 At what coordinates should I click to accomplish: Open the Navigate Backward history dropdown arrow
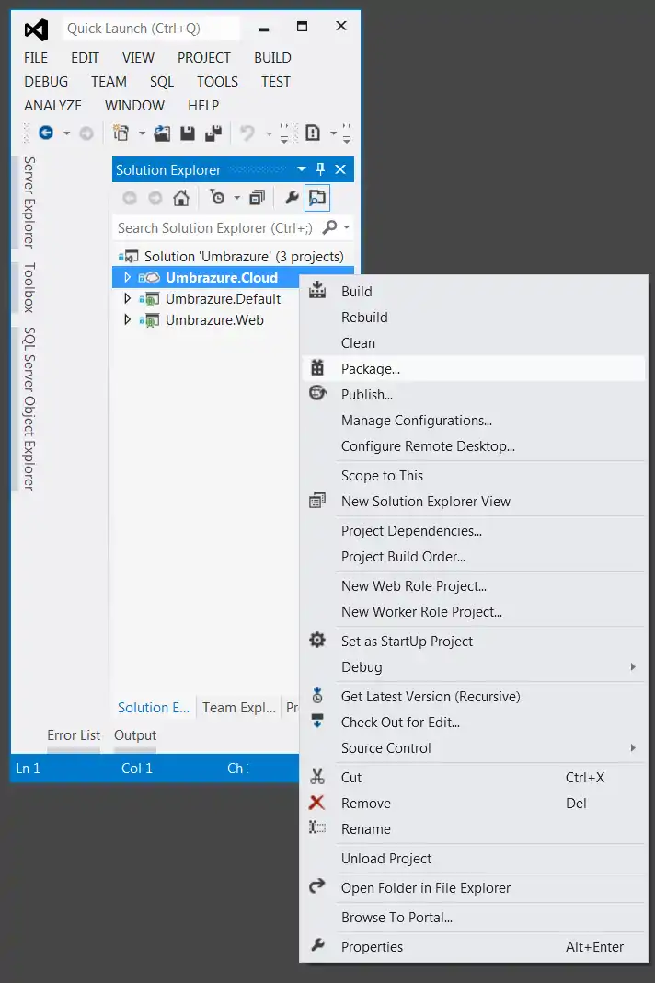tap(66, 133)
